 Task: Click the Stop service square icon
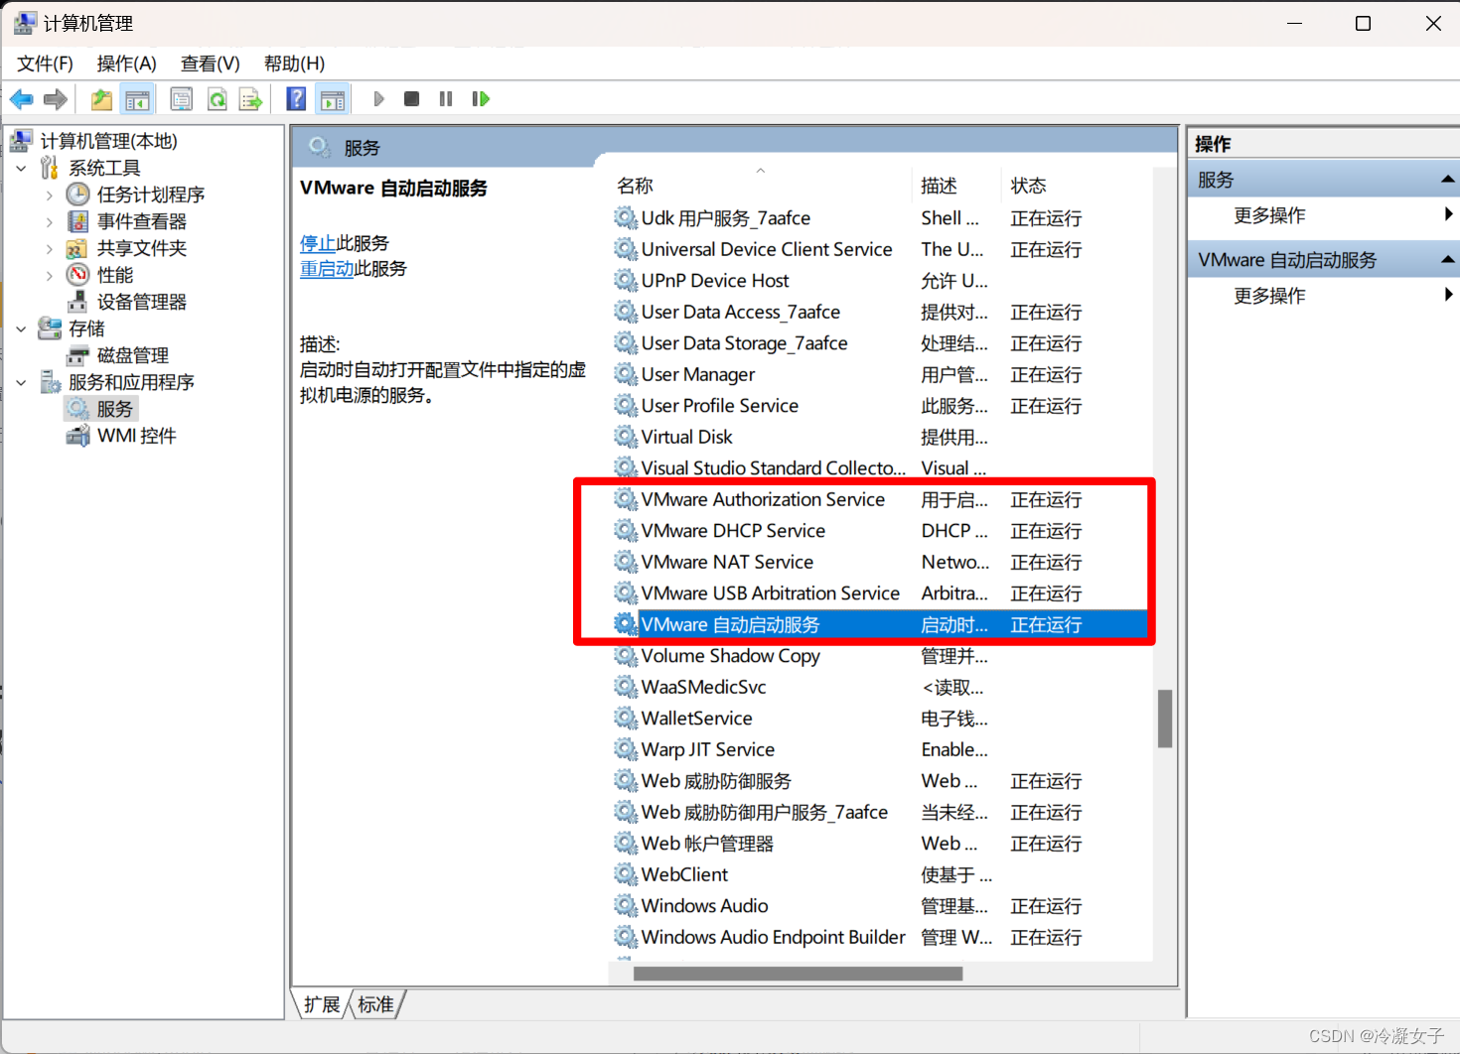pyautogui.click(x=411, y=99)
